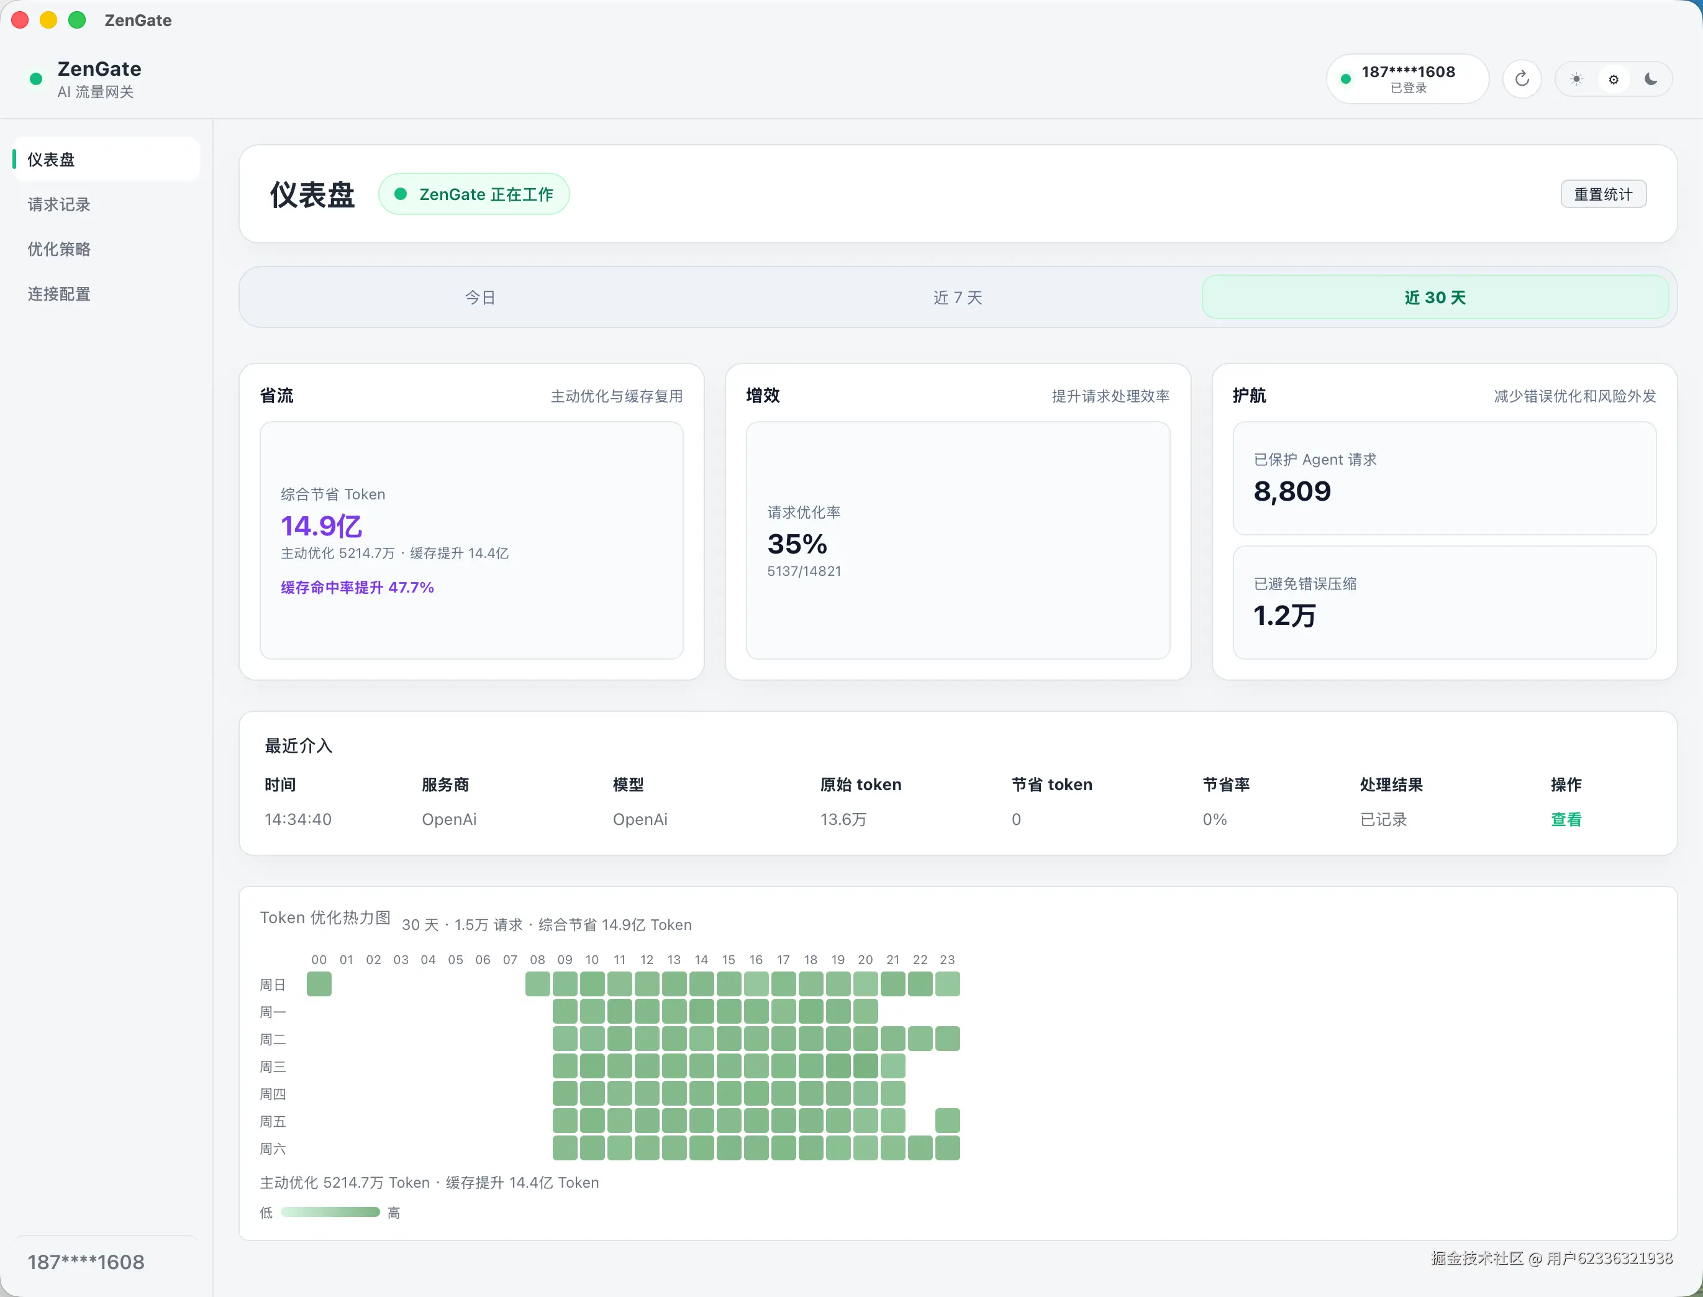Open 连接配置 sidebar page
This screenshot has width=1703, height=1297.
coord(106,294)
